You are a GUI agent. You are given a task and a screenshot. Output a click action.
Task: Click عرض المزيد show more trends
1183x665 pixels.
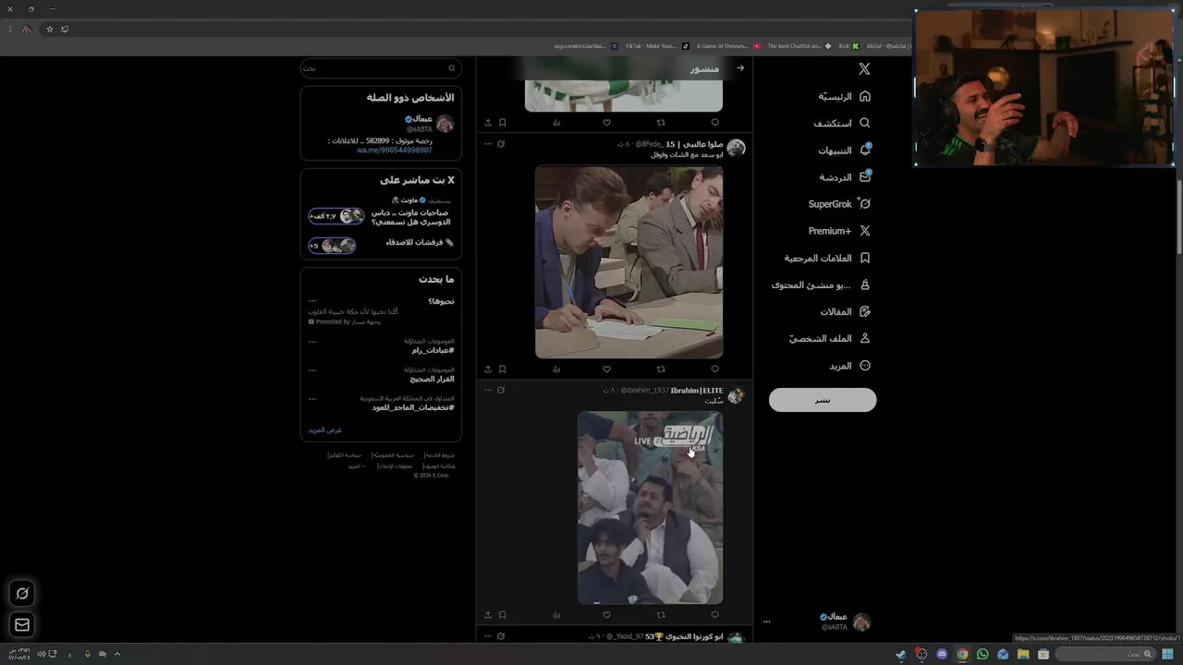(325, 430)
